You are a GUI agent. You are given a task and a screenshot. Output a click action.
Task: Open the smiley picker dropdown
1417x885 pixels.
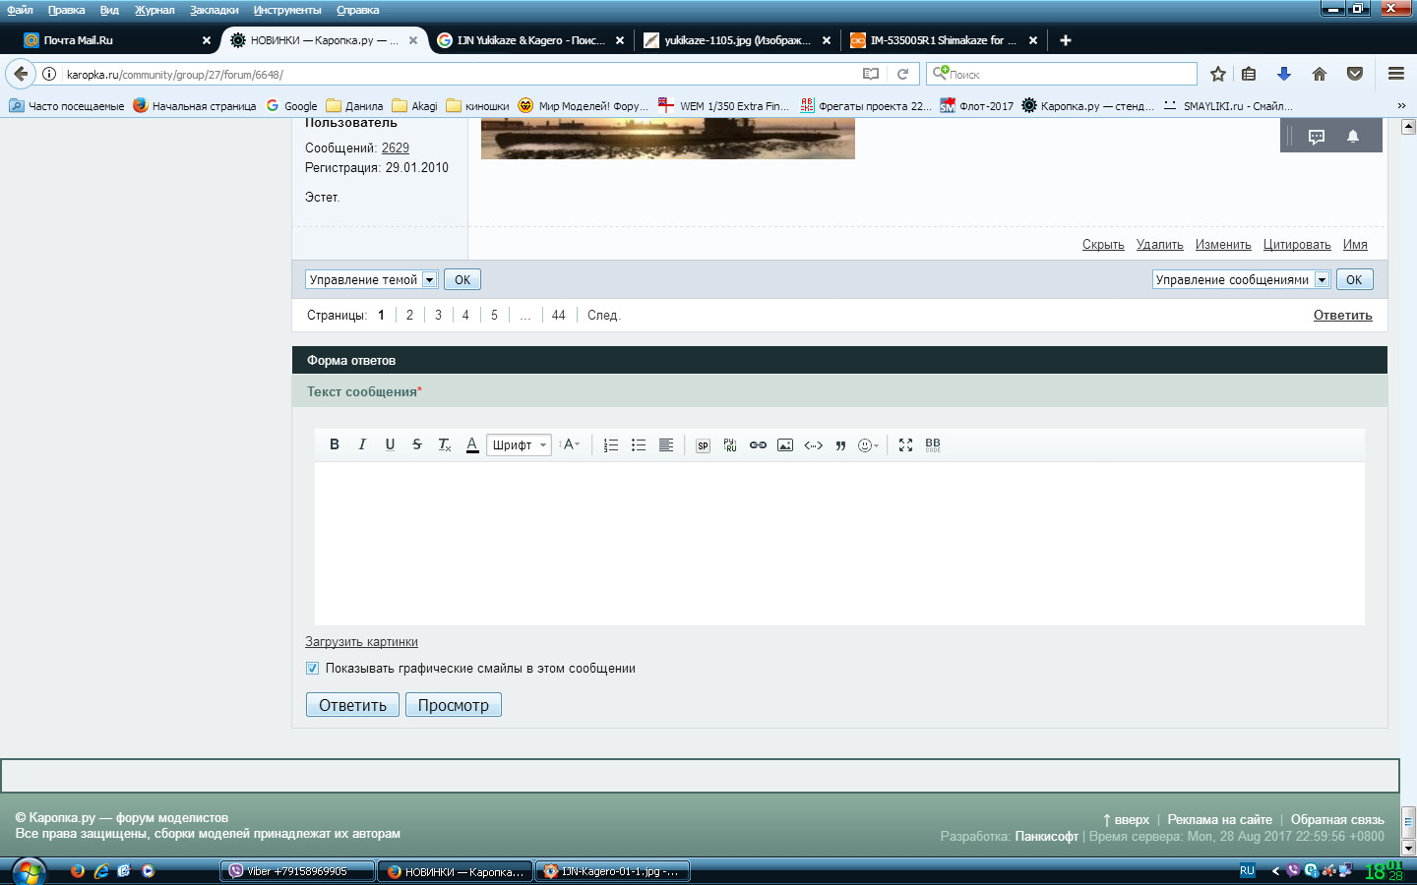[x=868, y=445]
